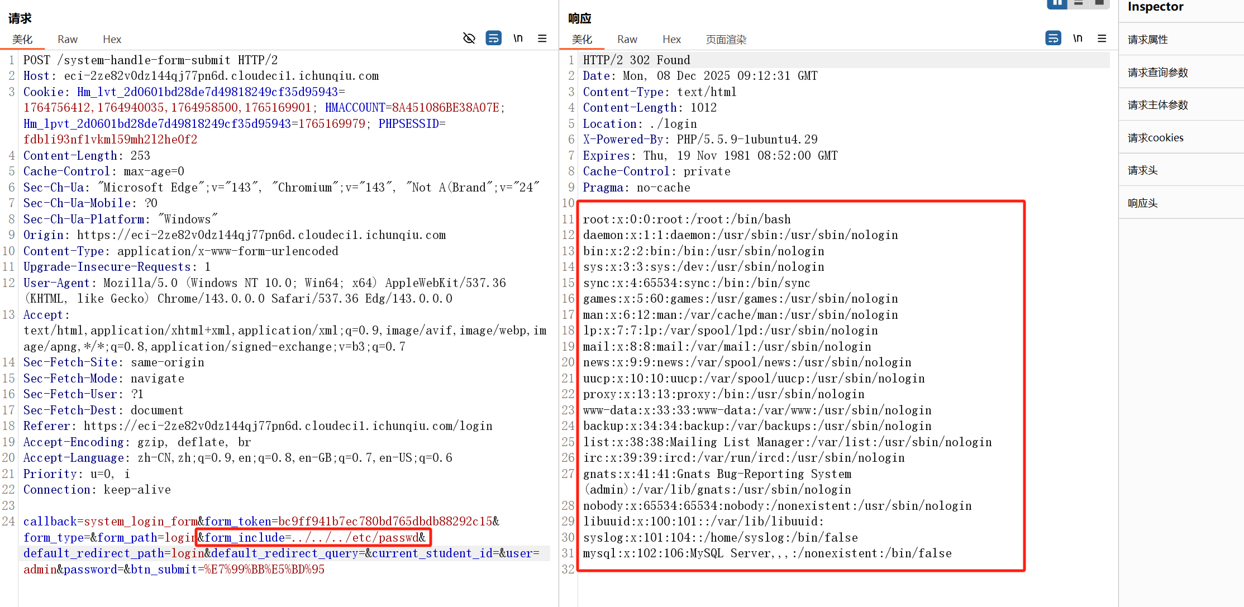Select combined single-pane layout icon
The height and width of the screenshot is (607, 1244).
[1099, 3]
